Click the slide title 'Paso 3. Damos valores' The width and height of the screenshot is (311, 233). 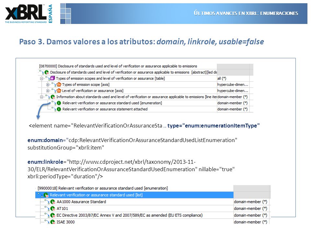tap(142, 42)
